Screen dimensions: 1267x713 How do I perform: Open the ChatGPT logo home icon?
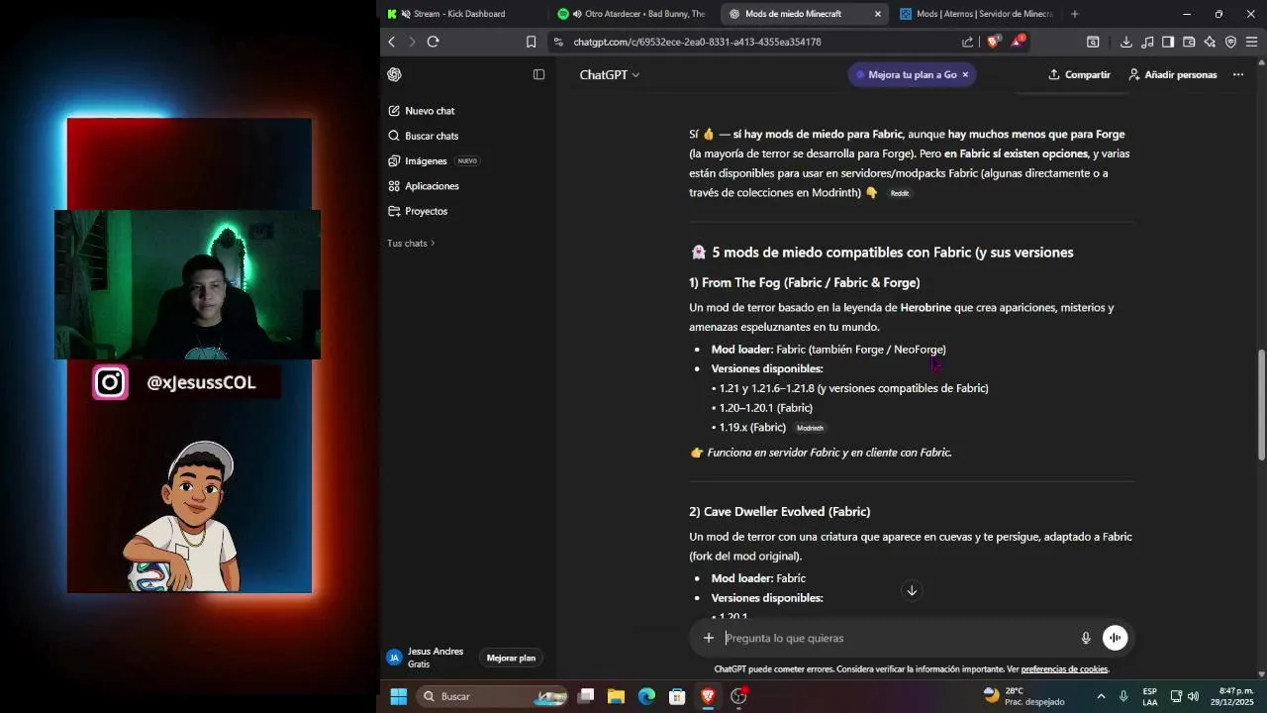(394, 74)
